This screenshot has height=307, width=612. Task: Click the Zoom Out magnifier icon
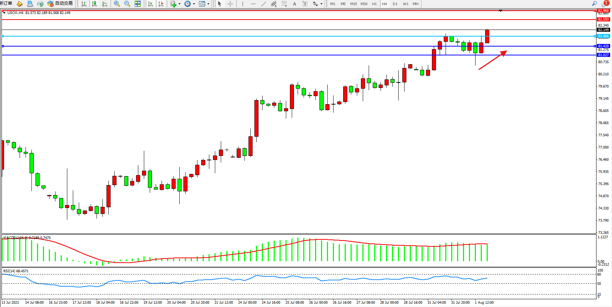(x=127, y=4)
